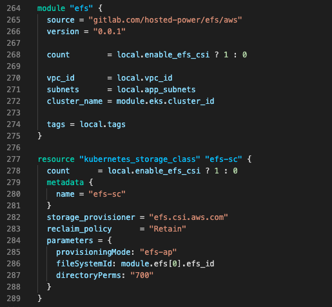Click the "efs-sc" resource name on line 277
Image resolution: width=332 pixels, height=307 pixels.
click(223, 159)
